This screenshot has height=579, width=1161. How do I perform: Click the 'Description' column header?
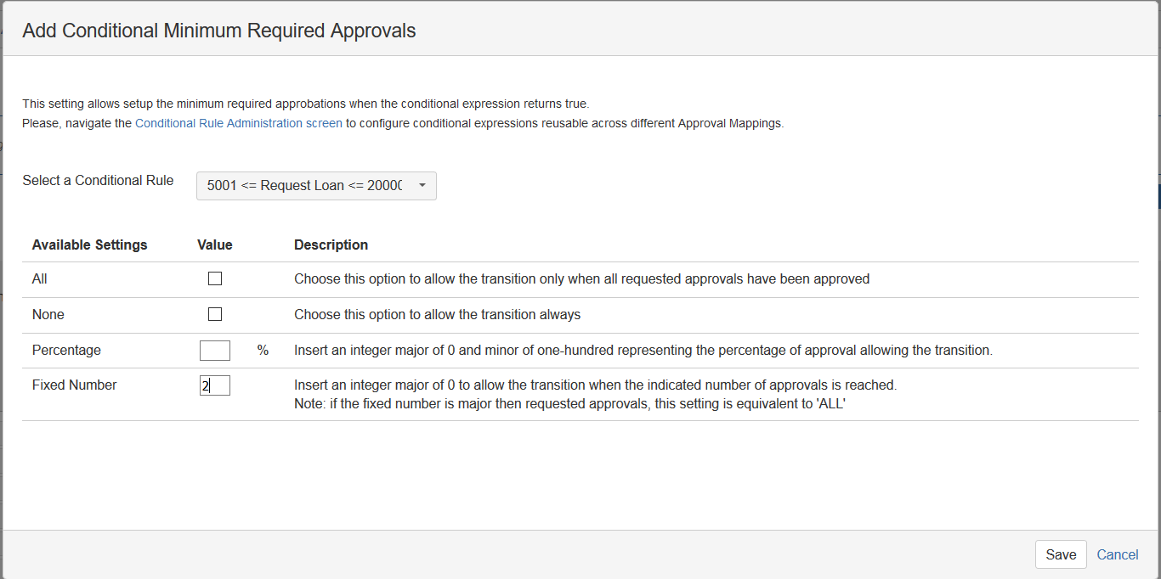tap(331, 245)
